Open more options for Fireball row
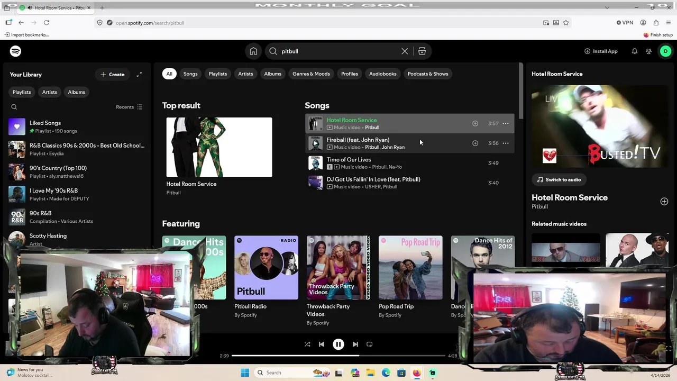The image size is (677, 381). coord(506,143)
